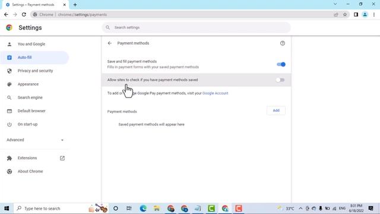Bookmark this page with the star icon
Viewport: 380px width, 214px height.
(x=345, y=14)
